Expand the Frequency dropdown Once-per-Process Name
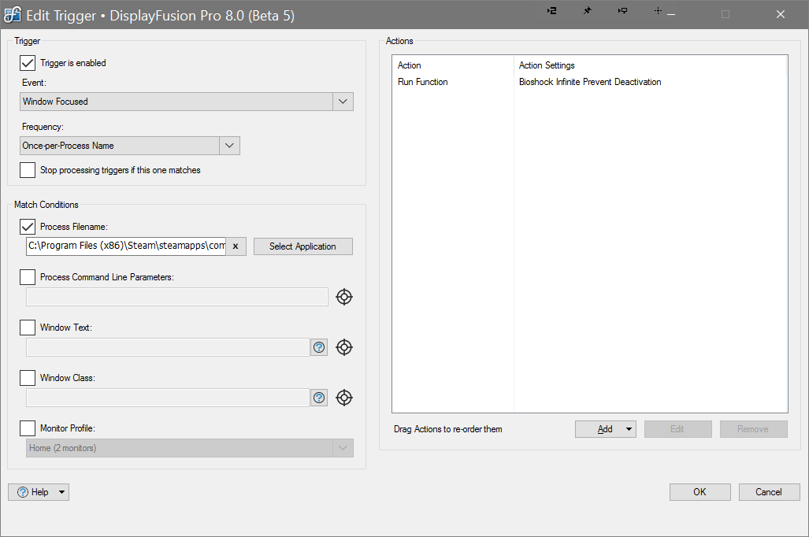Image resolution: width=809 pixels, height=537 pixels. click(x=228, y=146)
